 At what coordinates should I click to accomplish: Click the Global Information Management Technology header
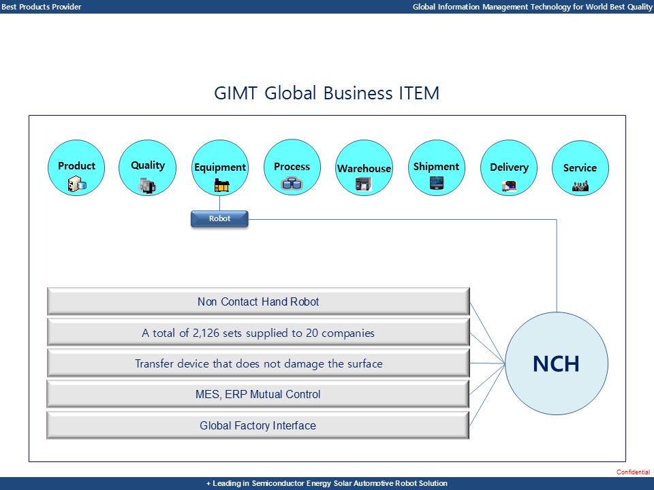[x=532, y=7]
